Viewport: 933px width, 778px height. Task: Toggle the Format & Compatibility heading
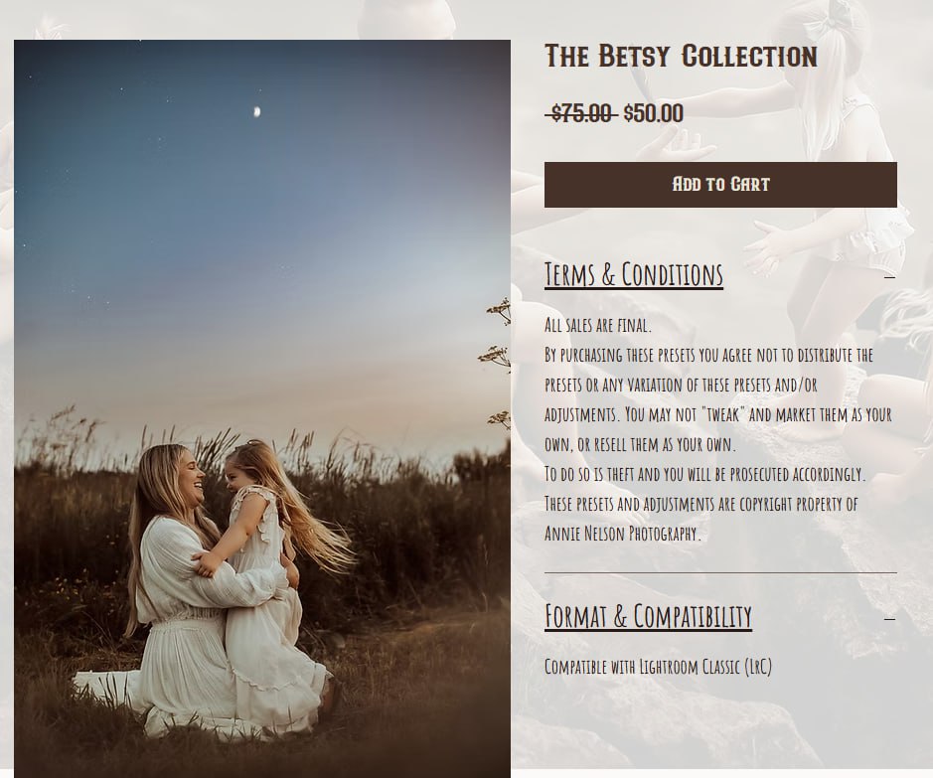click(x=648, y=616)
